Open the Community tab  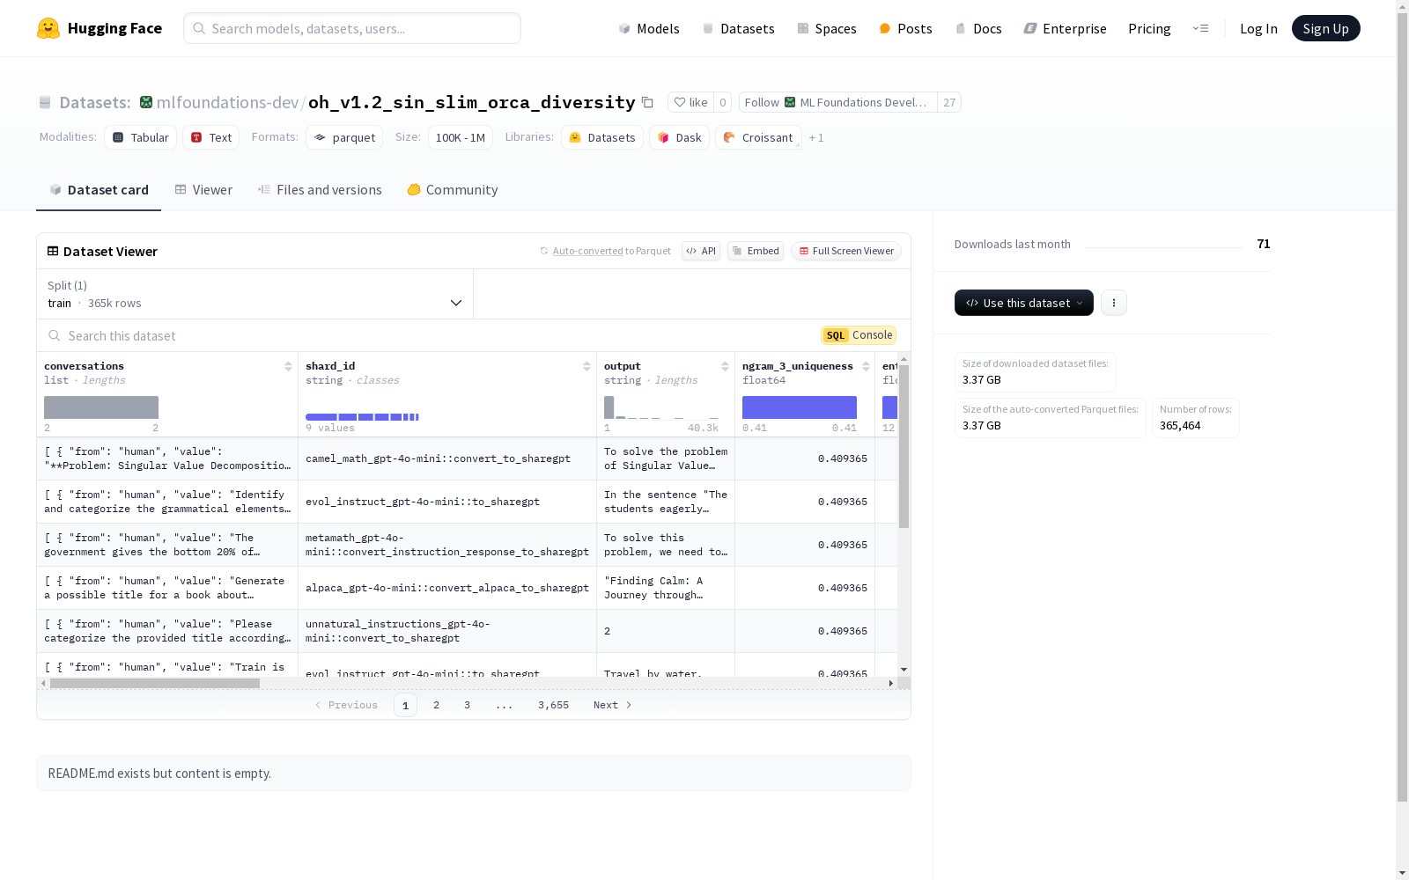(453, 190)
